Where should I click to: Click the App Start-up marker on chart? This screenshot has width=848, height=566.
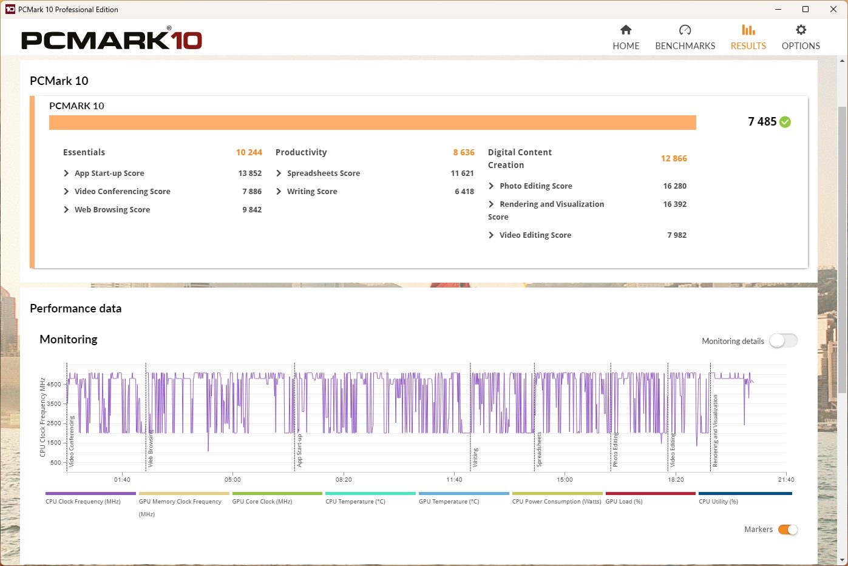tap(299, 450)
